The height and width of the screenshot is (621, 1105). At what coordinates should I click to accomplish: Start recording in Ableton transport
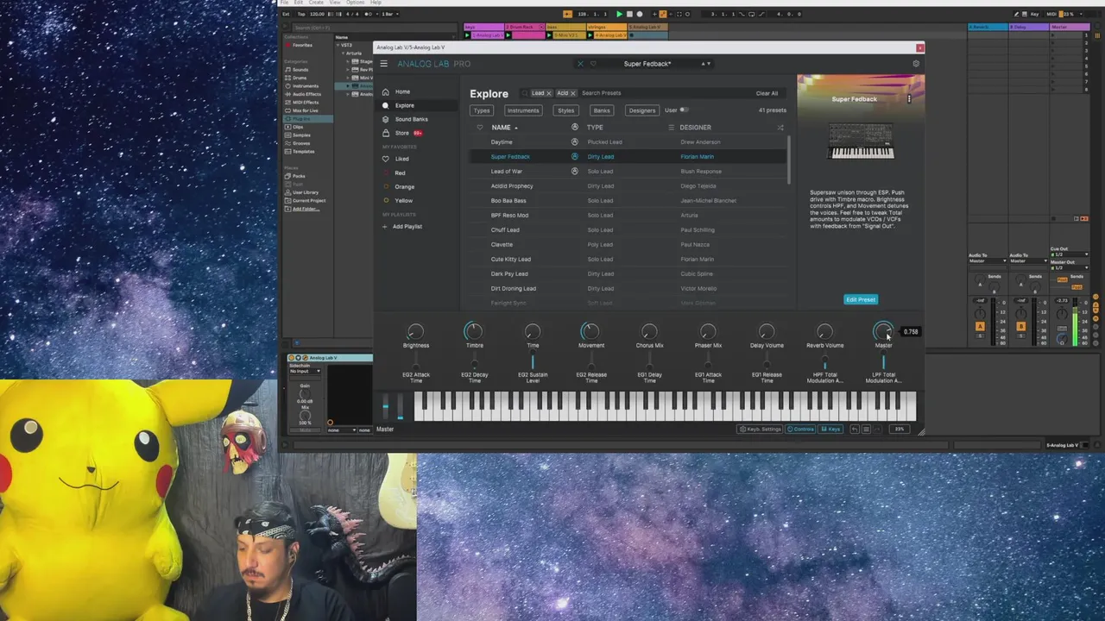click(x=640, y=14)
